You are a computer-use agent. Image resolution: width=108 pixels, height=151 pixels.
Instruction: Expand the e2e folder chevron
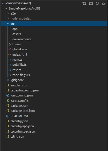pos(8,14)
